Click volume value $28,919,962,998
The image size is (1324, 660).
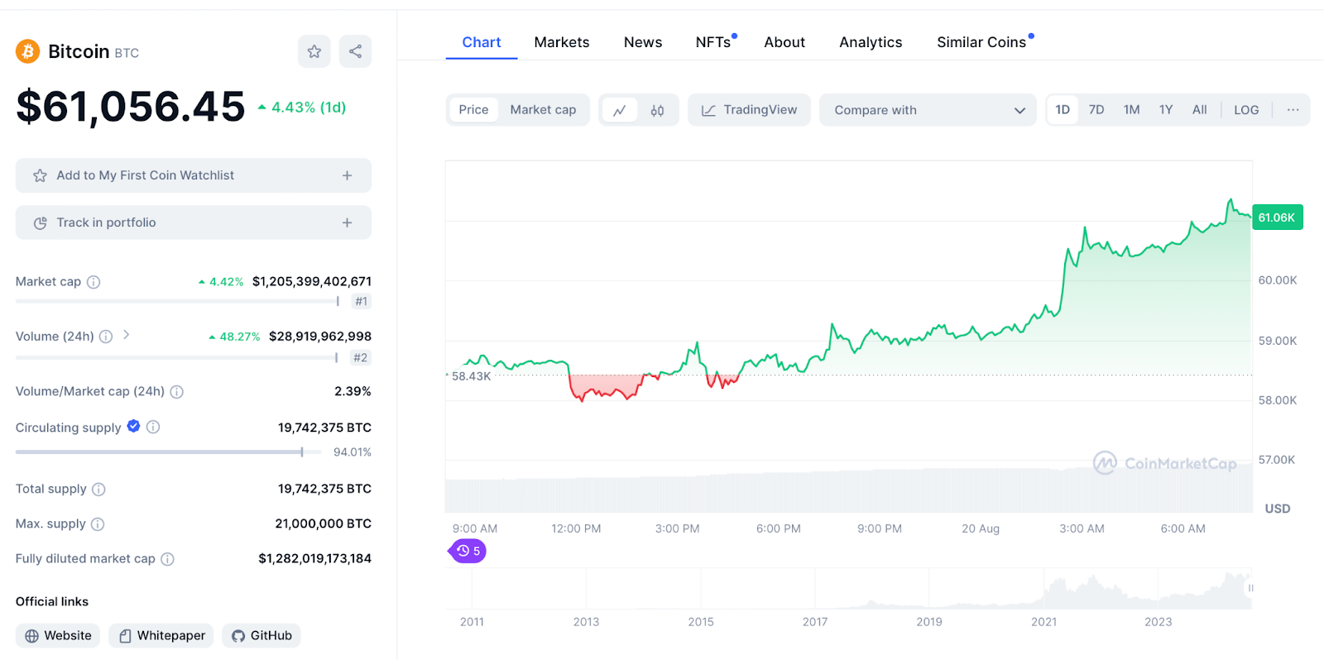point(320,337)
